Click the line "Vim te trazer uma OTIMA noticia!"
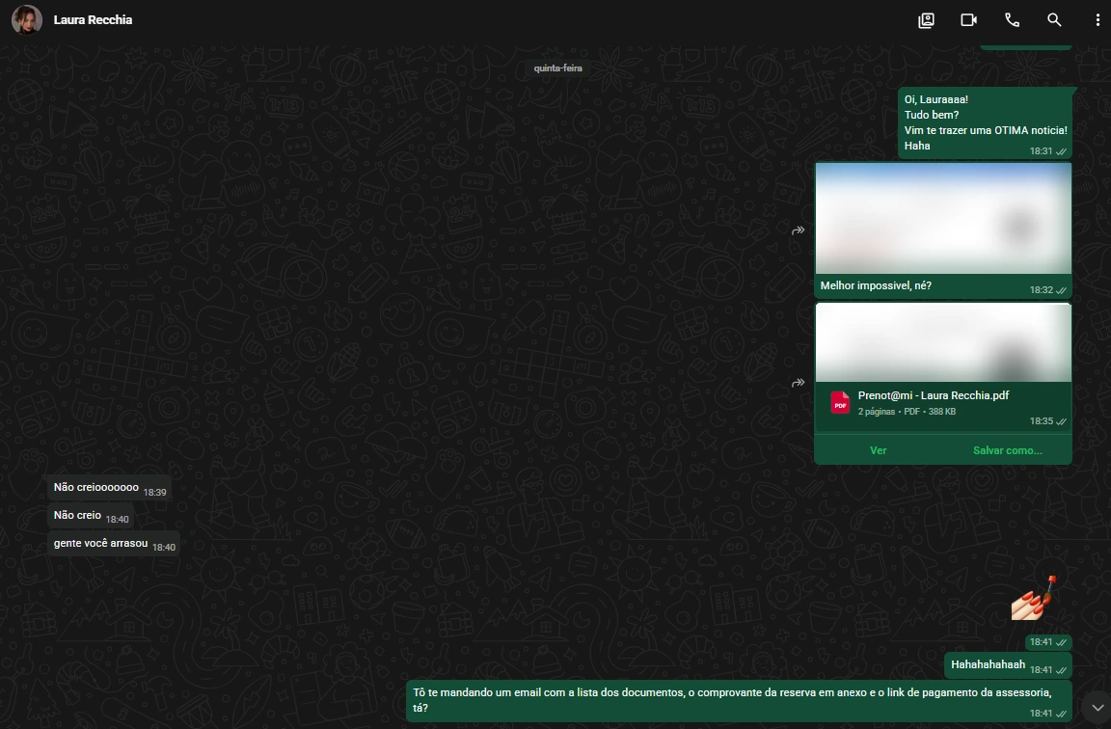Screen dimensions: 1111x729 pos(986,130)
